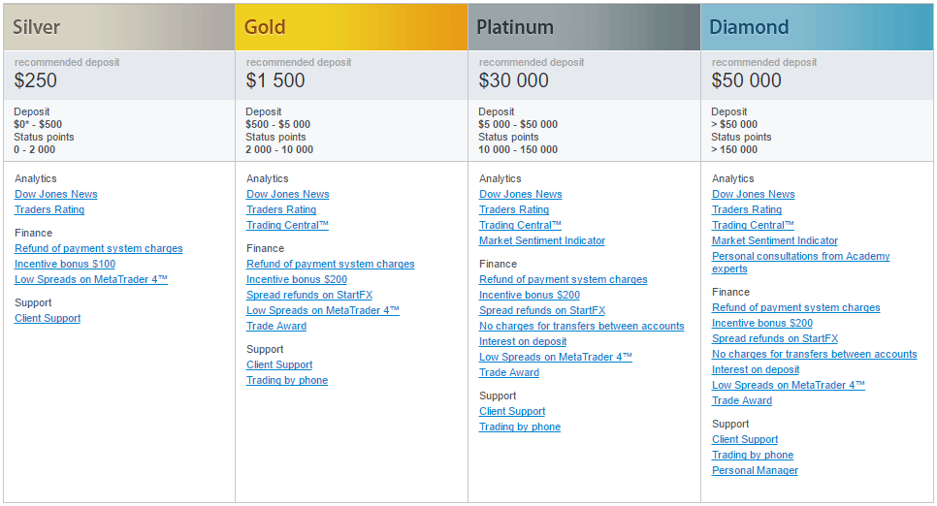
Task: Open Incentive bonus $100 link
Action: click(65, 264)
